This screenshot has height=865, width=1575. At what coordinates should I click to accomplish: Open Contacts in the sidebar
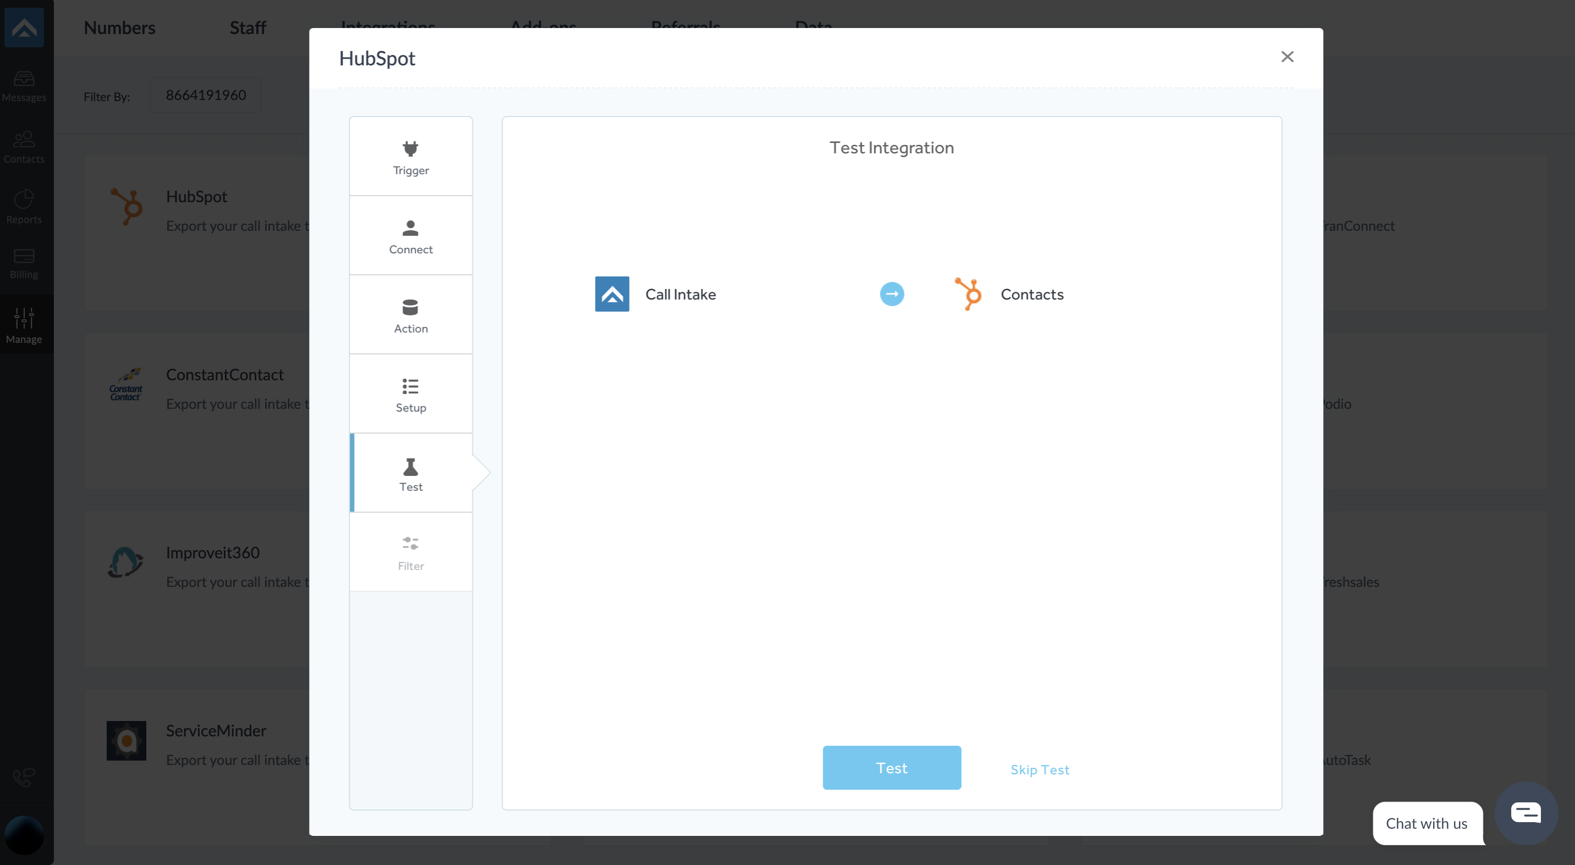(24, 147)
